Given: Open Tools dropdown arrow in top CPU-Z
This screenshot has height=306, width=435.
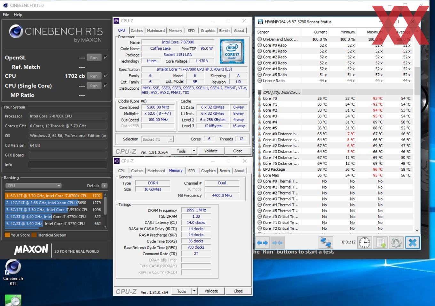Looking at the screenshot, I should click(194, 151).
